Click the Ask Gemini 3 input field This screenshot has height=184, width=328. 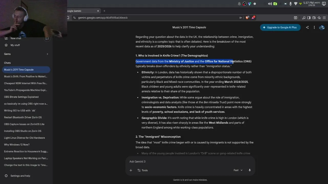190,162
